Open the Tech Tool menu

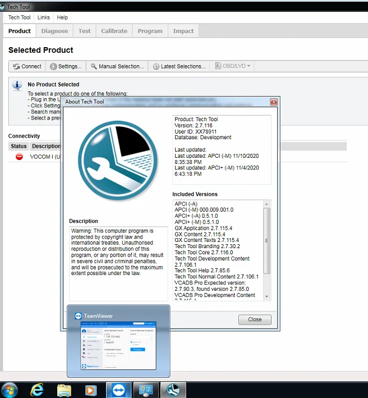(x=19, y=17)
